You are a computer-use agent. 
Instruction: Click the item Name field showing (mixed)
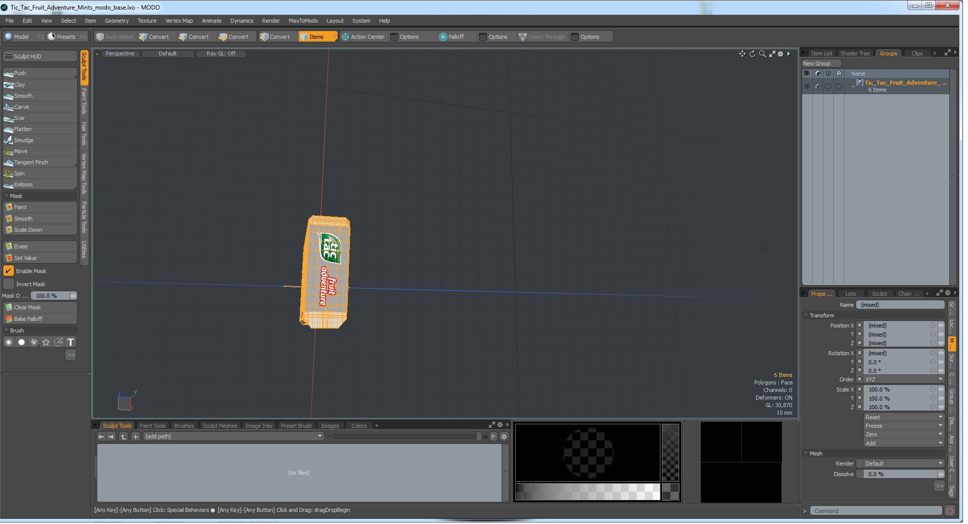click(x=900, y=305)
